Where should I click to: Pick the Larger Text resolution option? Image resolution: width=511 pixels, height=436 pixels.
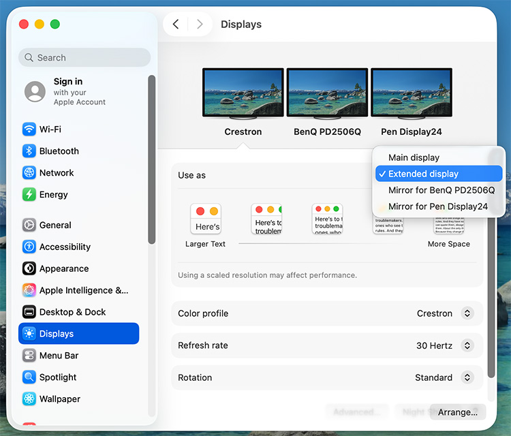[206, 219]
